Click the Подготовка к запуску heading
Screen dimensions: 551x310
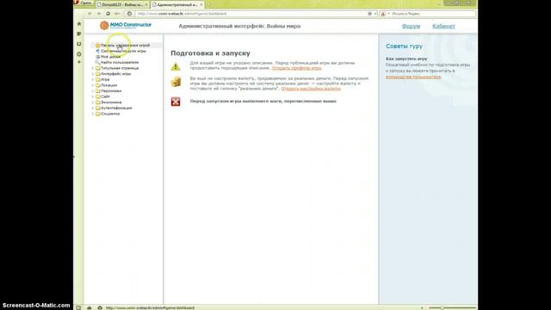coord(210,53)
